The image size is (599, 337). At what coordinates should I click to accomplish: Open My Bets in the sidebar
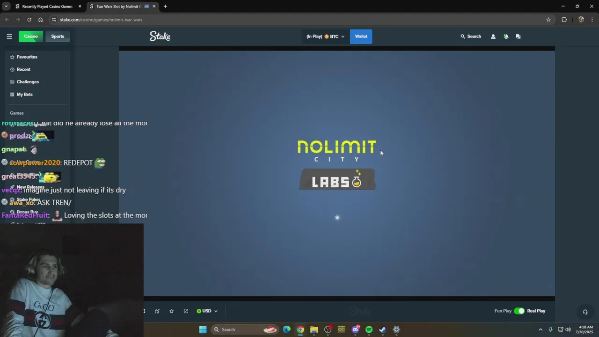(24, 95)
